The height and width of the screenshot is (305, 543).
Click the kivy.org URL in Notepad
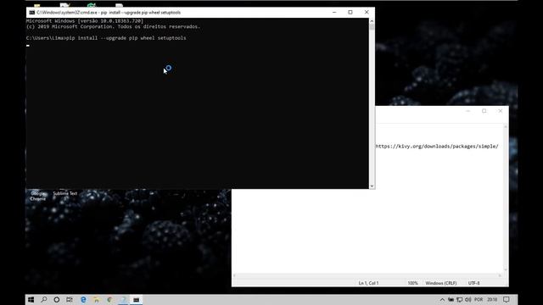coord(437,147)
